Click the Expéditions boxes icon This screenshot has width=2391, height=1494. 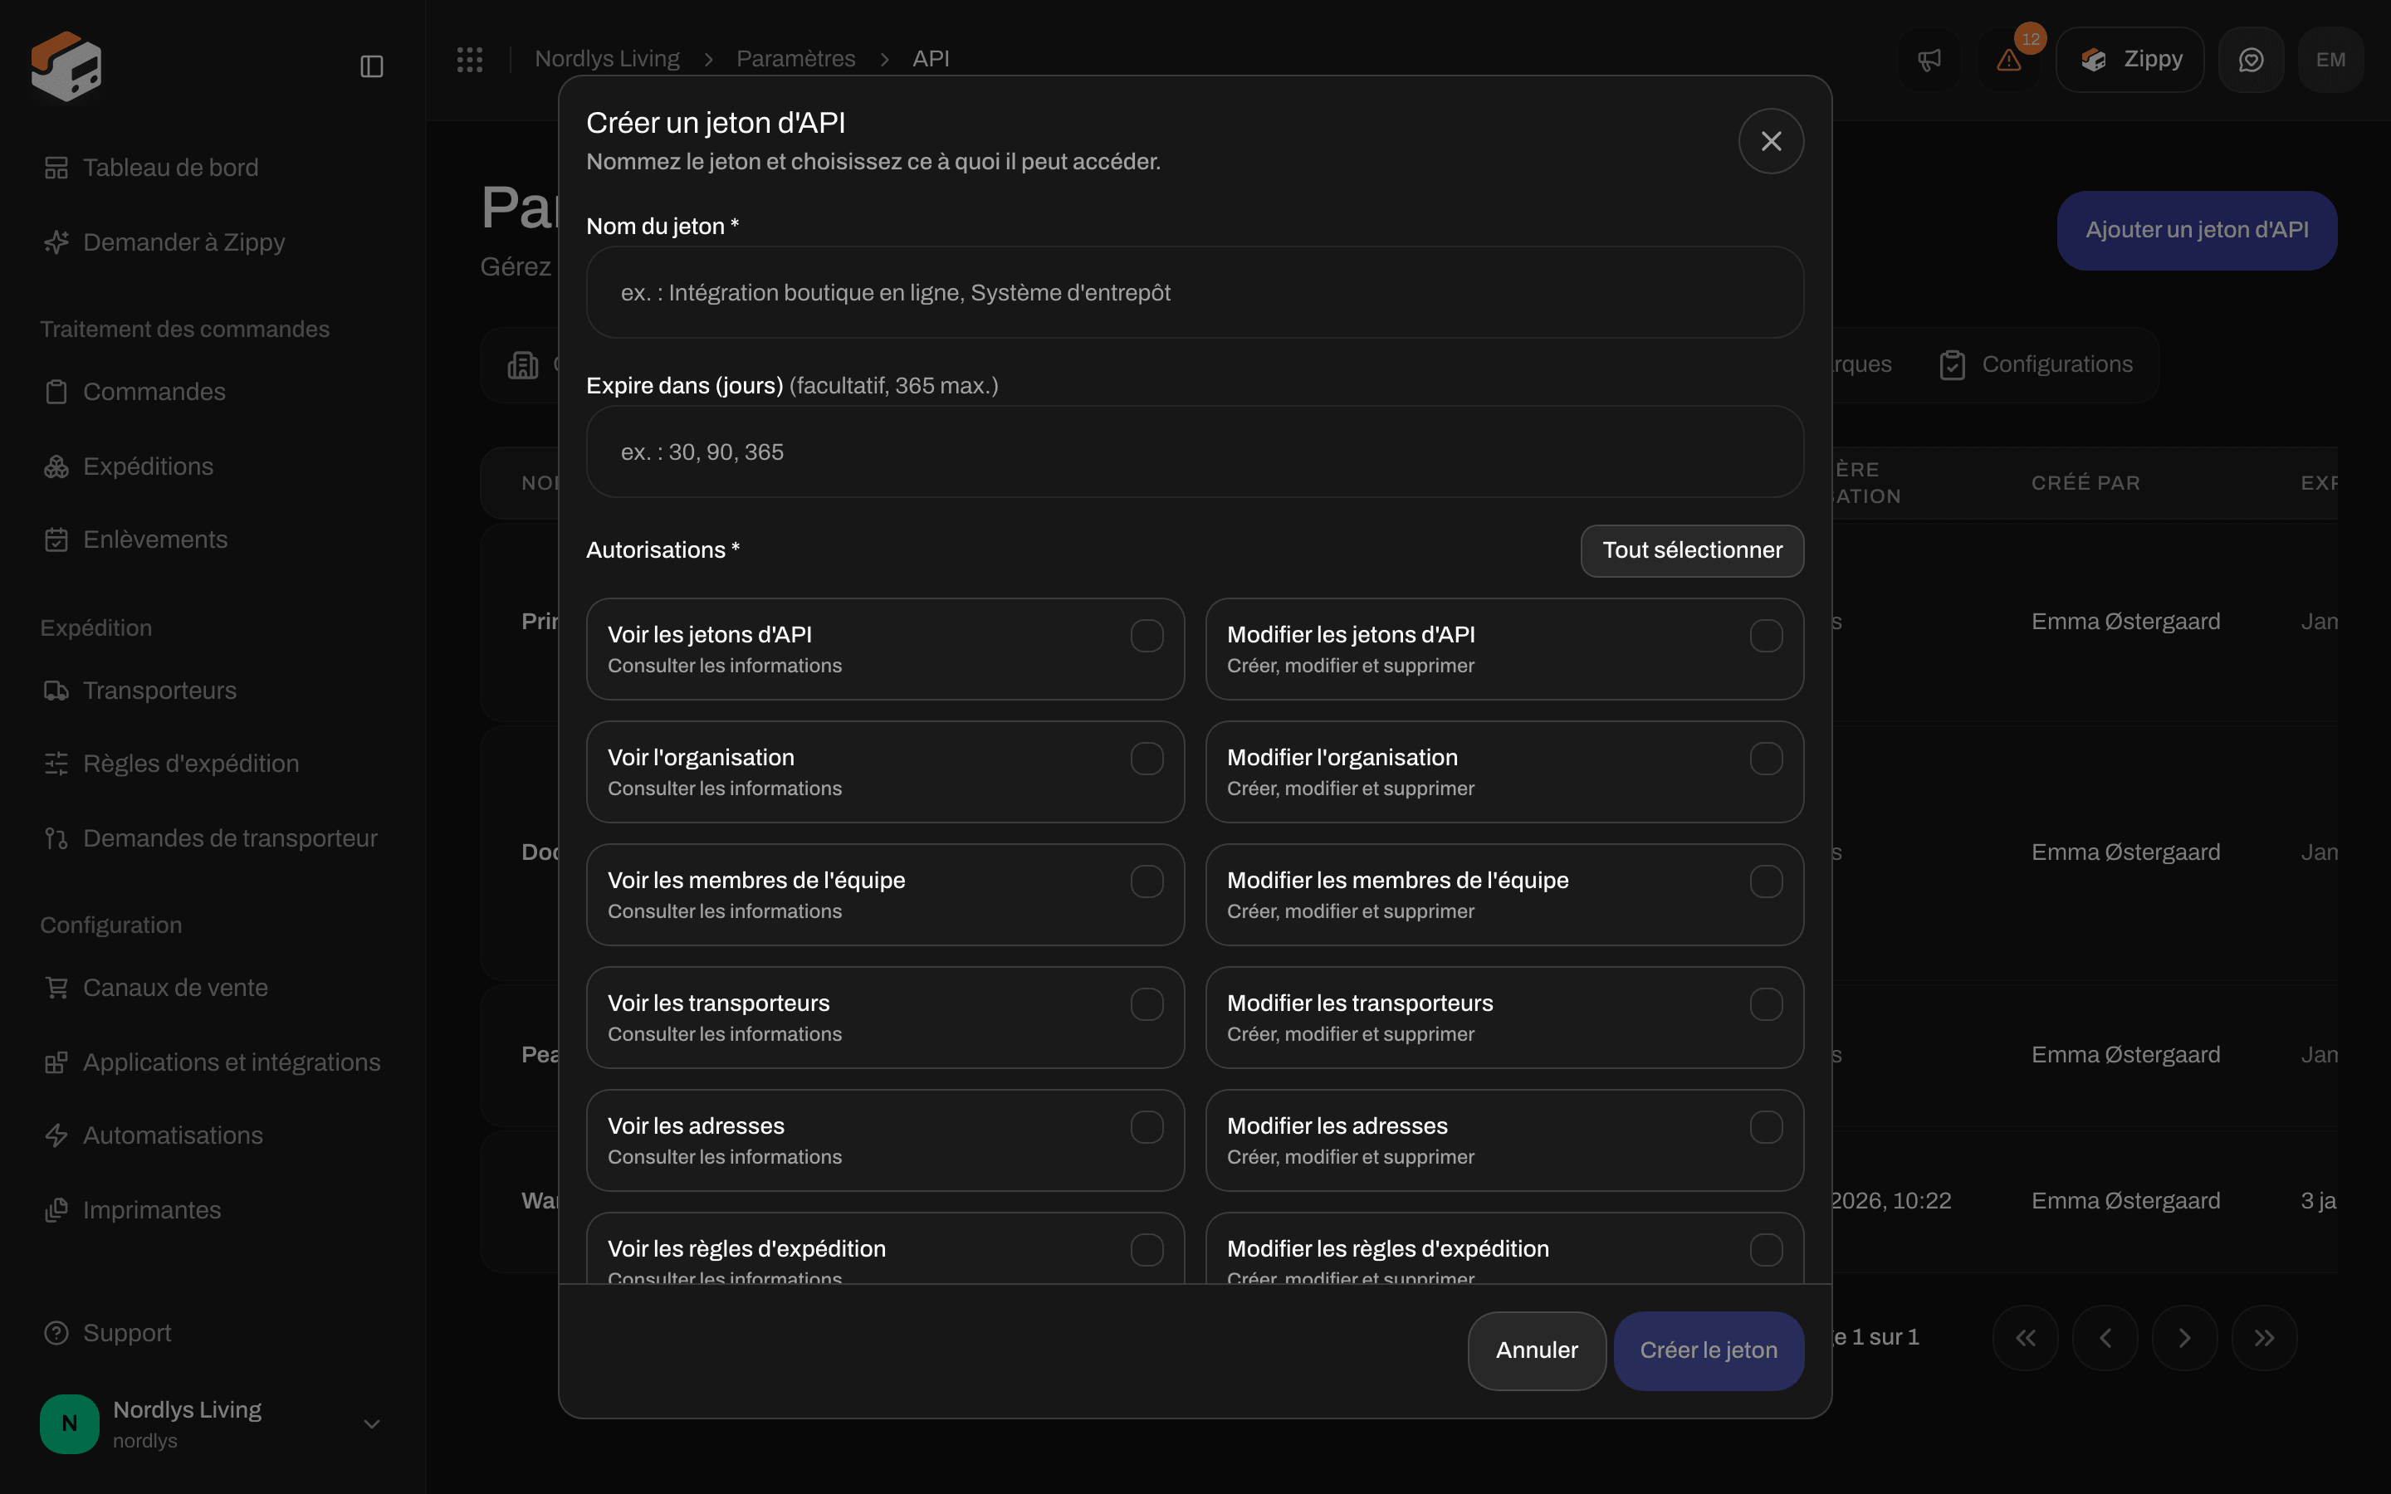coord(56,466)
